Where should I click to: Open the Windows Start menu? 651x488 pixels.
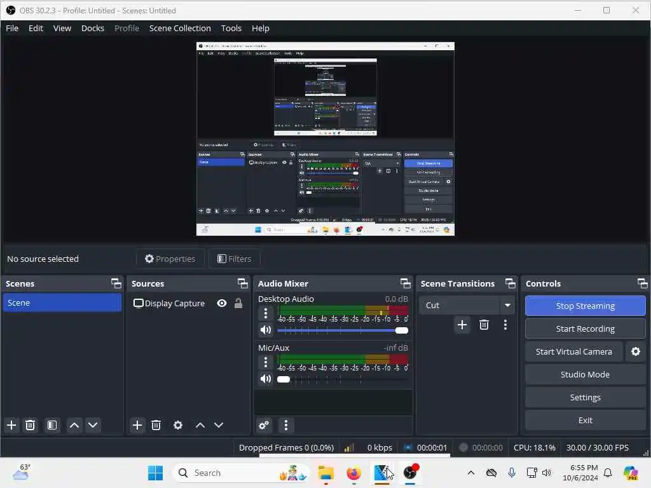tap(155, 473)
